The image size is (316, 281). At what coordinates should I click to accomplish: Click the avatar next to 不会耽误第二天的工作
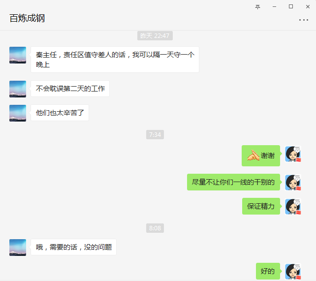[x=18, y=89]
